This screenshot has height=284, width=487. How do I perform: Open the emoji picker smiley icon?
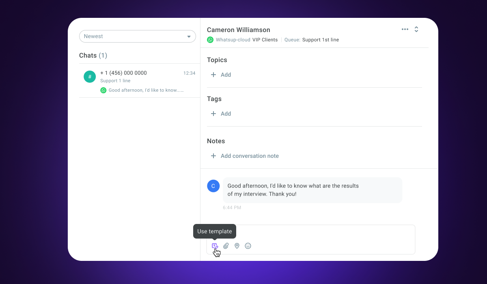[248, 246]
